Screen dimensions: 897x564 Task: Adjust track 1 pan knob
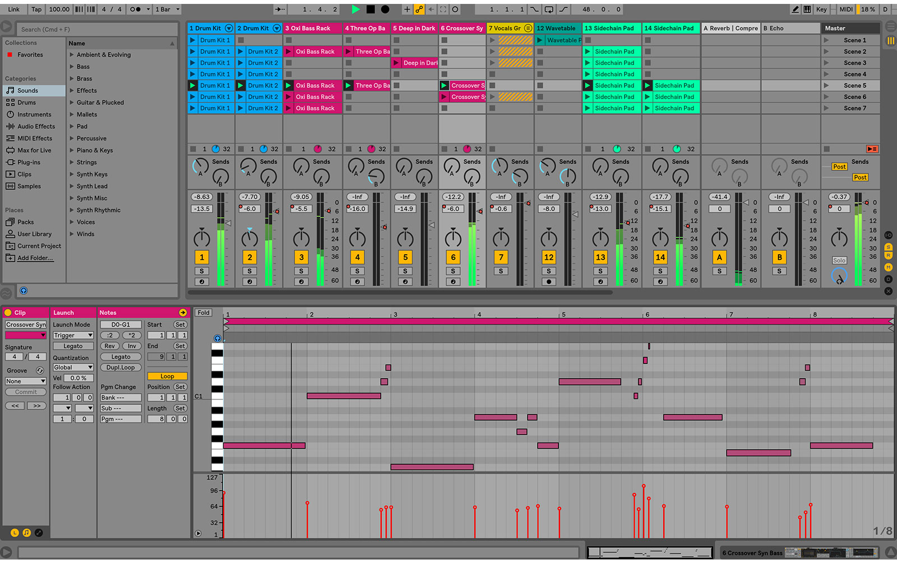[x=202, y=238]
